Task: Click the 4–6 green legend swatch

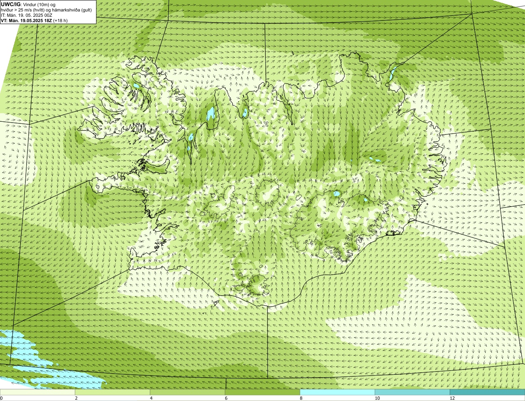Action: pos(188,392)
